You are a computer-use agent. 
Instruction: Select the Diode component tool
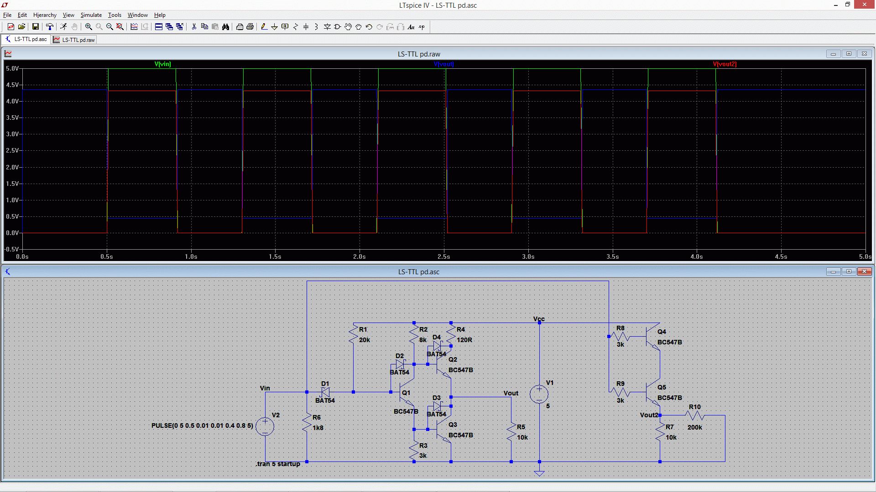tap(327, 27)
